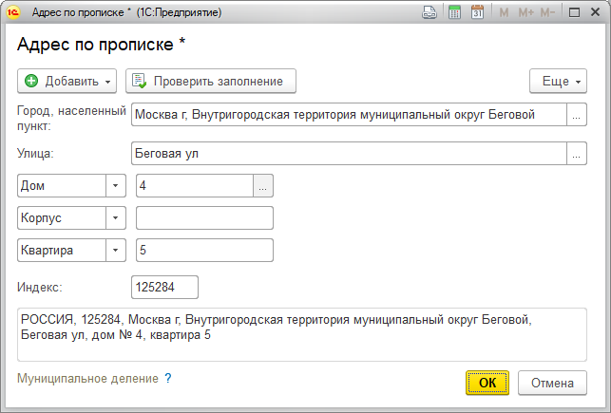
Task: Click the print icon in title bar
Action: coord(430,13)
